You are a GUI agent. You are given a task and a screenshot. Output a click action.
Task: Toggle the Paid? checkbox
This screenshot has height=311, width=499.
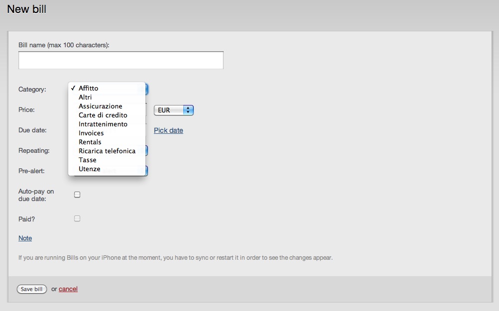click(77, 218)
